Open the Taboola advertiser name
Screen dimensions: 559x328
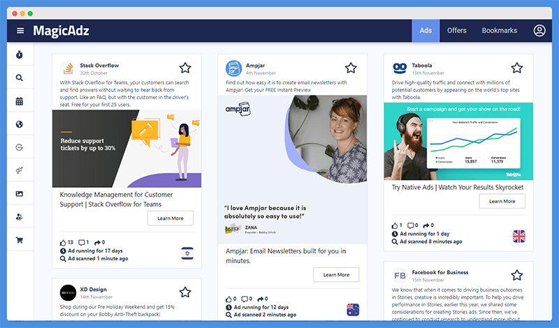(422, 66)
